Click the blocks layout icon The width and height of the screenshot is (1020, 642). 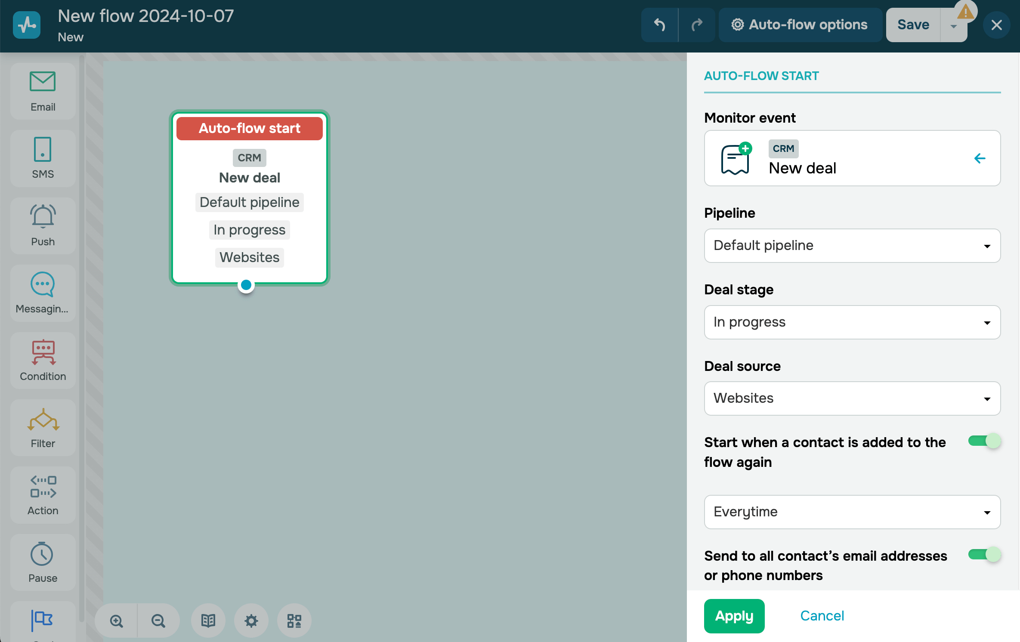[294, 620]
